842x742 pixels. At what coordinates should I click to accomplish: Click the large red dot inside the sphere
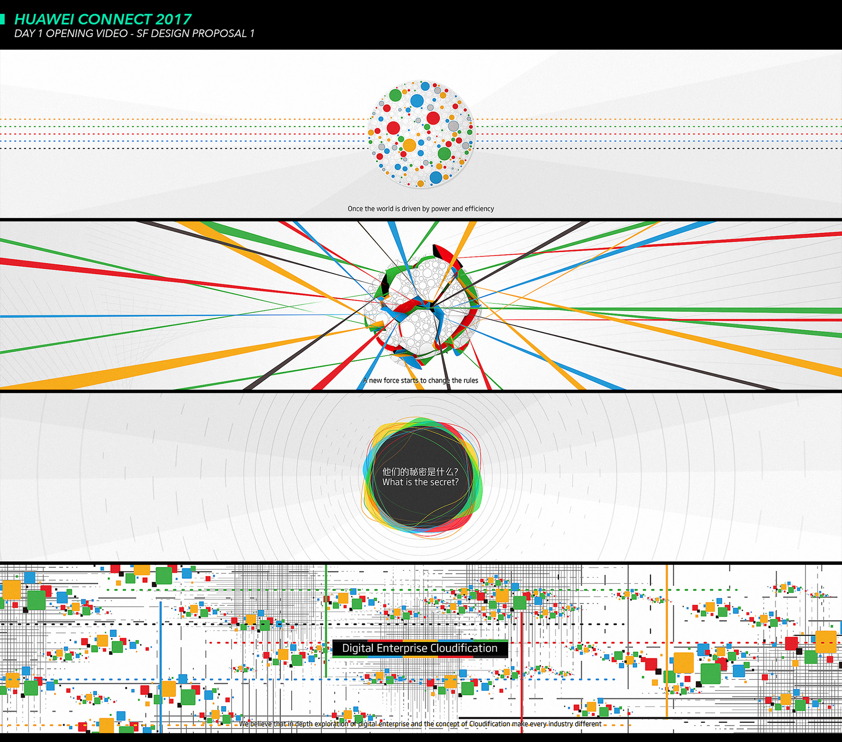pyautogui.click(x=433, y=118)
